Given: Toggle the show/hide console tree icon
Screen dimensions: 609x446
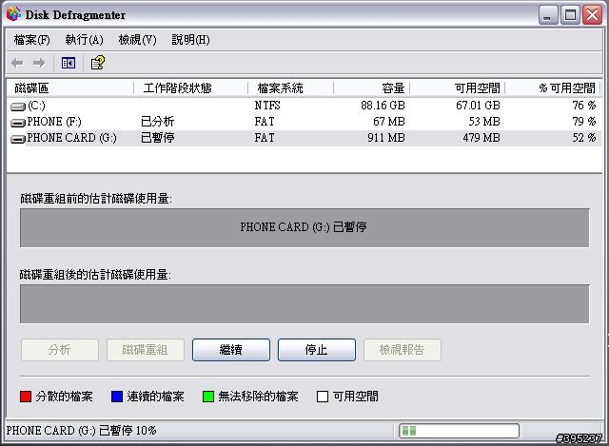Looking at the screenshot, I should tap(69, 63).
